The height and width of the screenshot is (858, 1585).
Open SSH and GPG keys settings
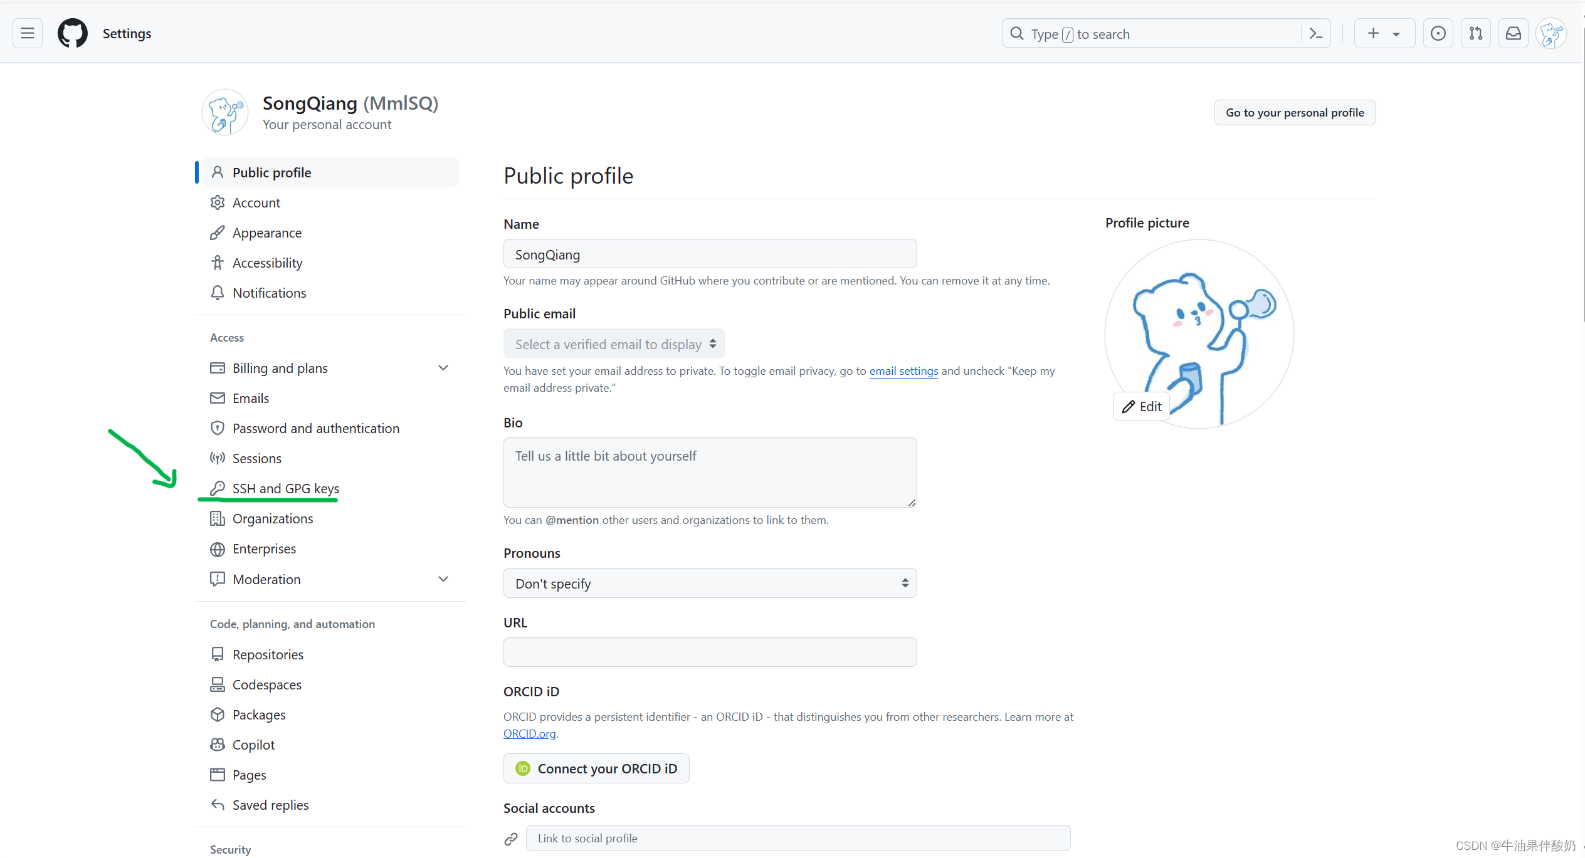point(285,488)
